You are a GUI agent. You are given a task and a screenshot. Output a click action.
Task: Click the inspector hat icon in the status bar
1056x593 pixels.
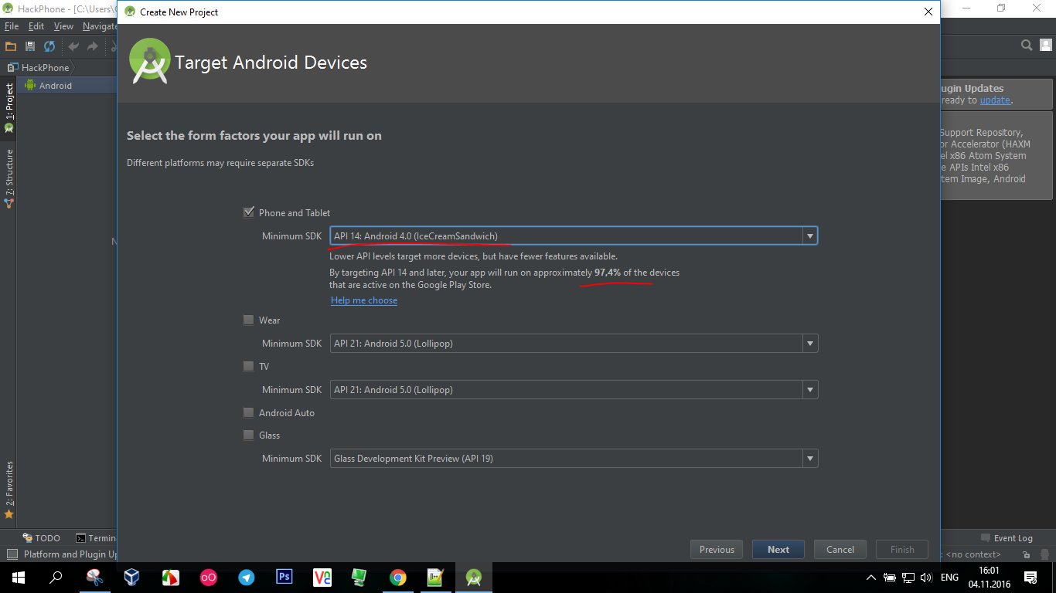tap(1044, 554)
